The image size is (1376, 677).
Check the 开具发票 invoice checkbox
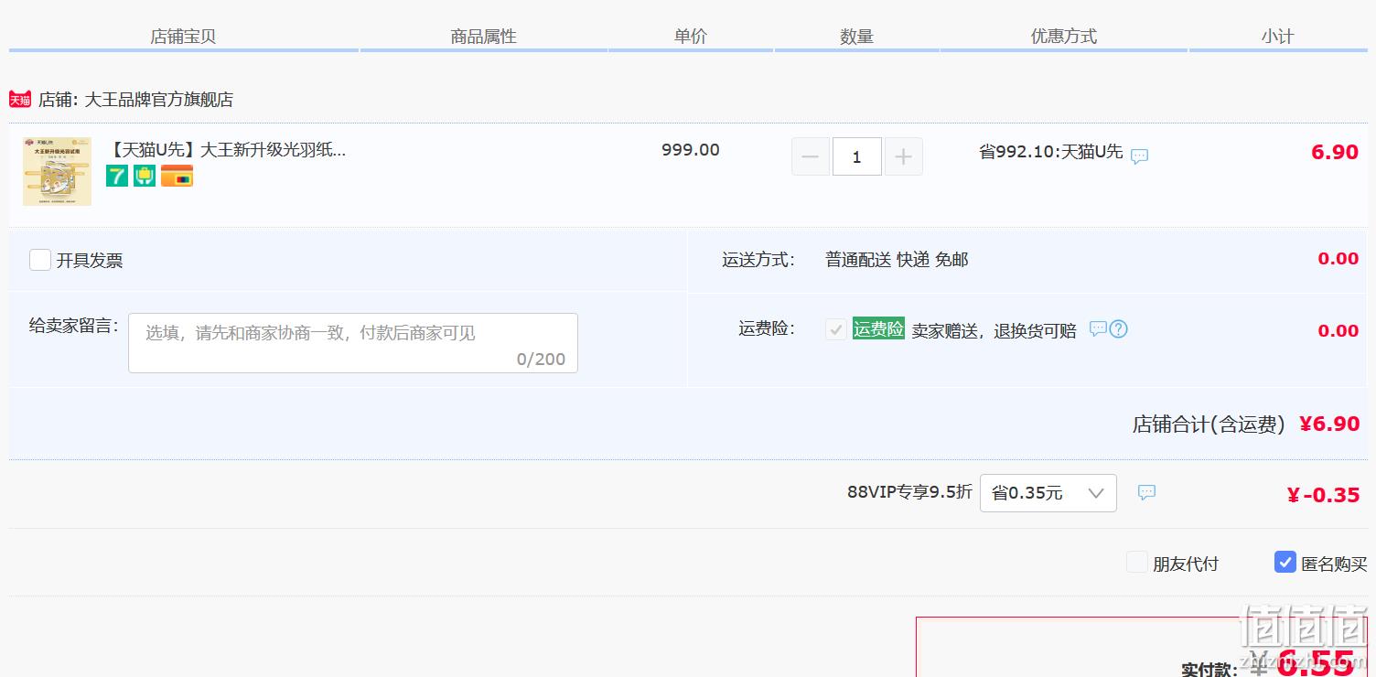point(40,260)
